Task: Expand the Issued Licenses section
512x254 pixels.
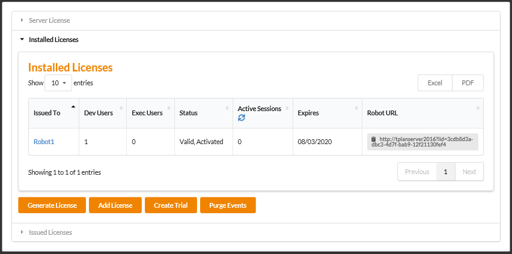Action: click(50, 232)
